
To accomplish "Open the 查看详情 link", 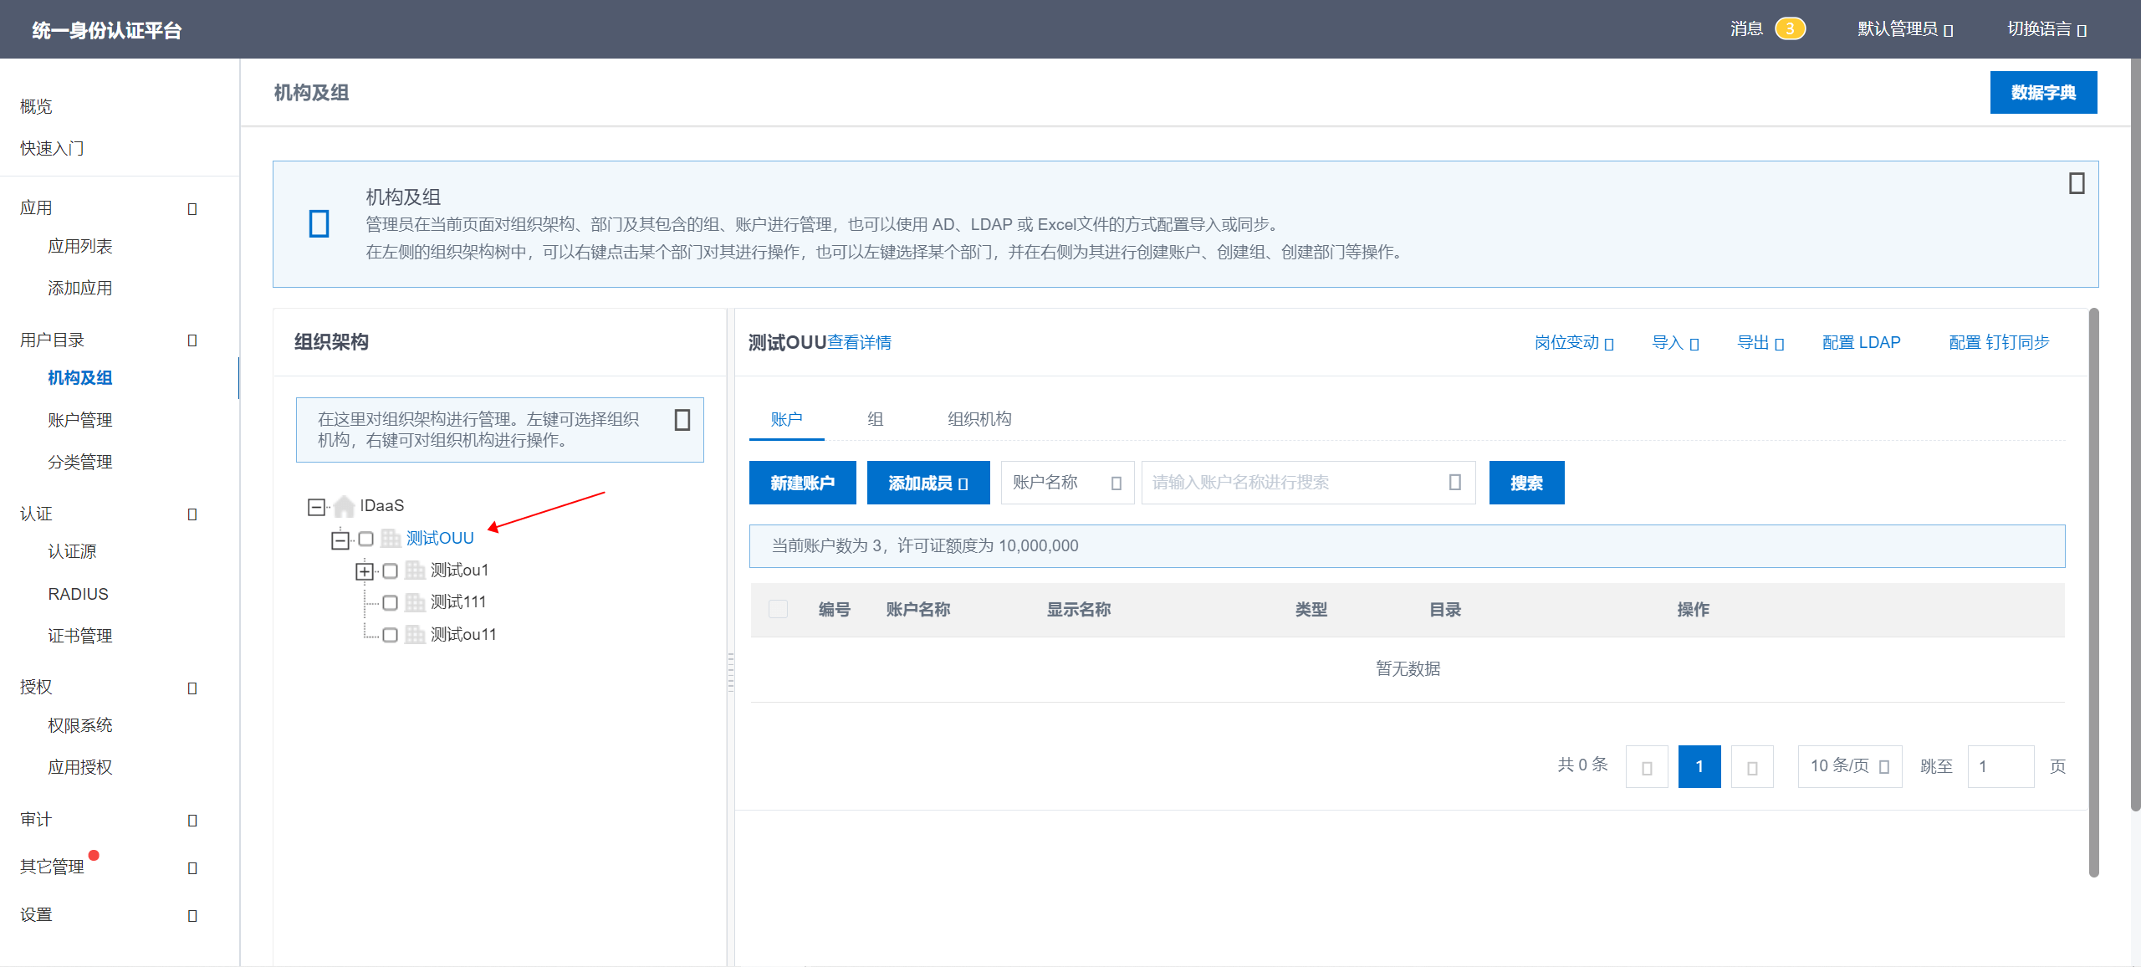I will (x=860, y=343).
